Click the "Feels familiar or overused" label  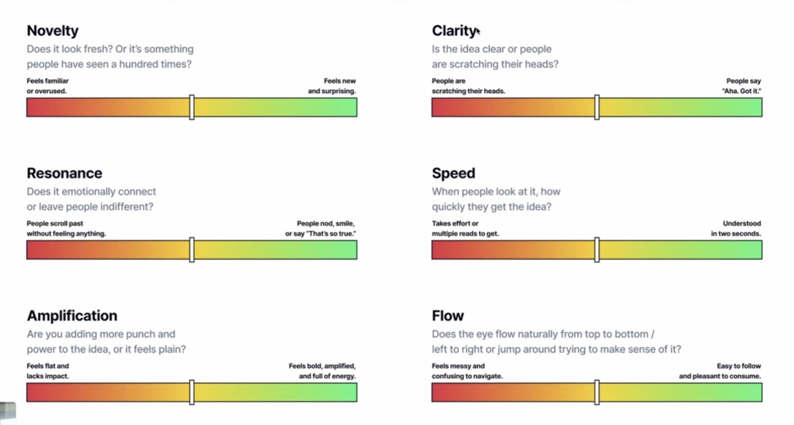click(x=47, y=86)
